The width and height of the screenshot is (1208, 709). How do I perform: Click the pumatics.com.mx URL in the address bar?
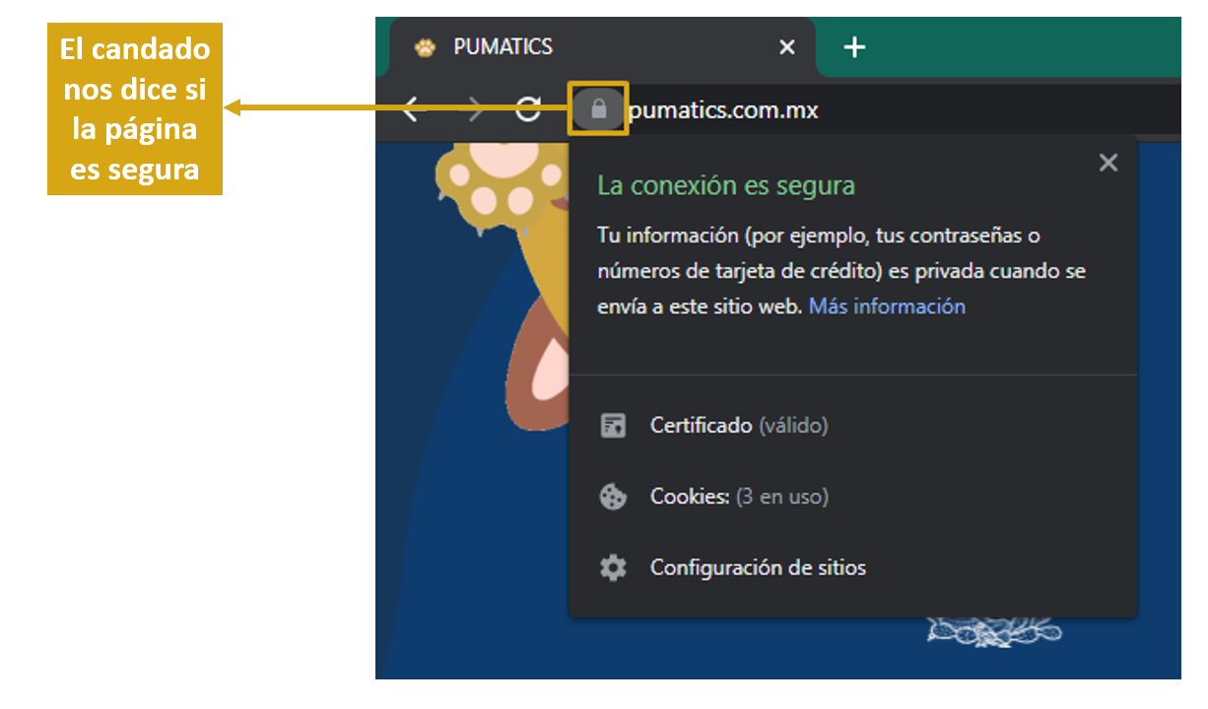(723, 110)
